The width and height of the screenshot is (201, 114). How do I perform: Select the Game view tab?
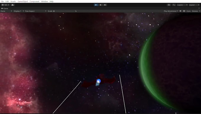tap(5, 9)
